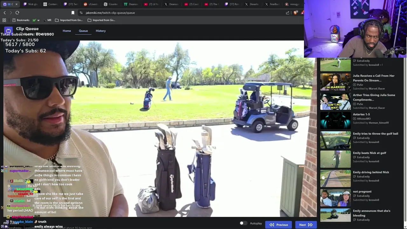Switch to the '(17) Rolc' Twitch tab
Screen dimensions: 407x229
click(232, 4)
